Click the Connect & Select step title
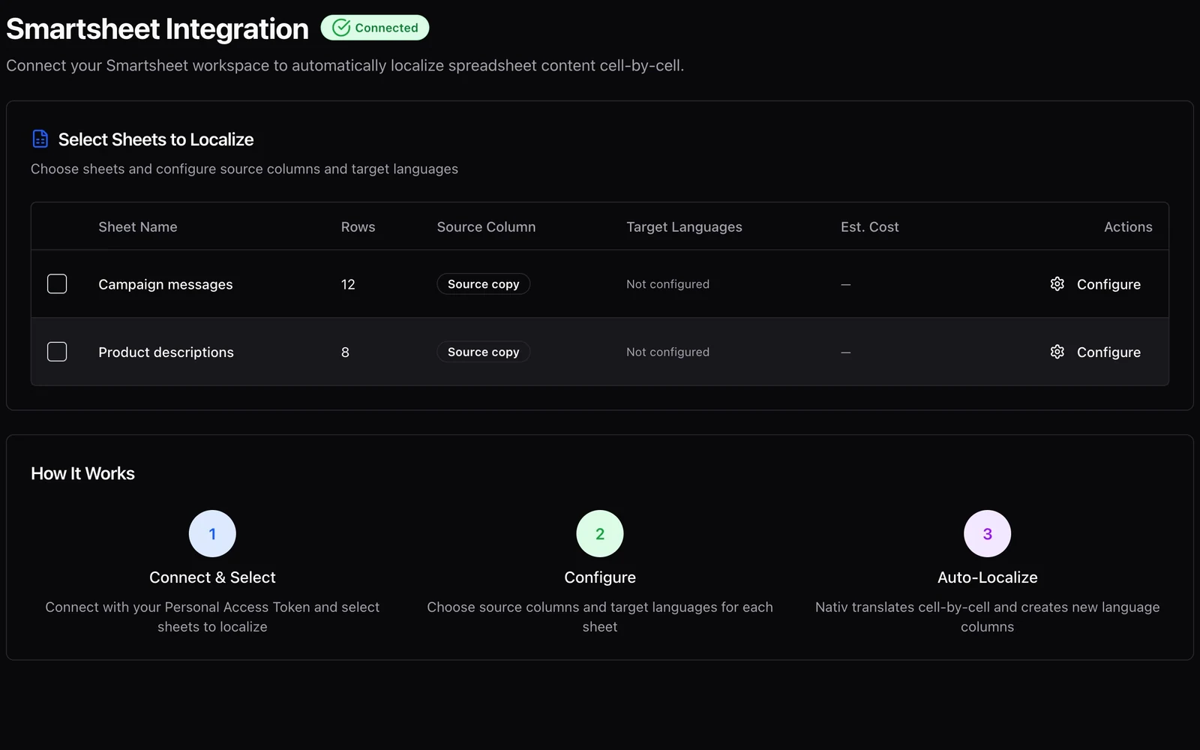The image size is (1200, 750). tap(212, 577)
